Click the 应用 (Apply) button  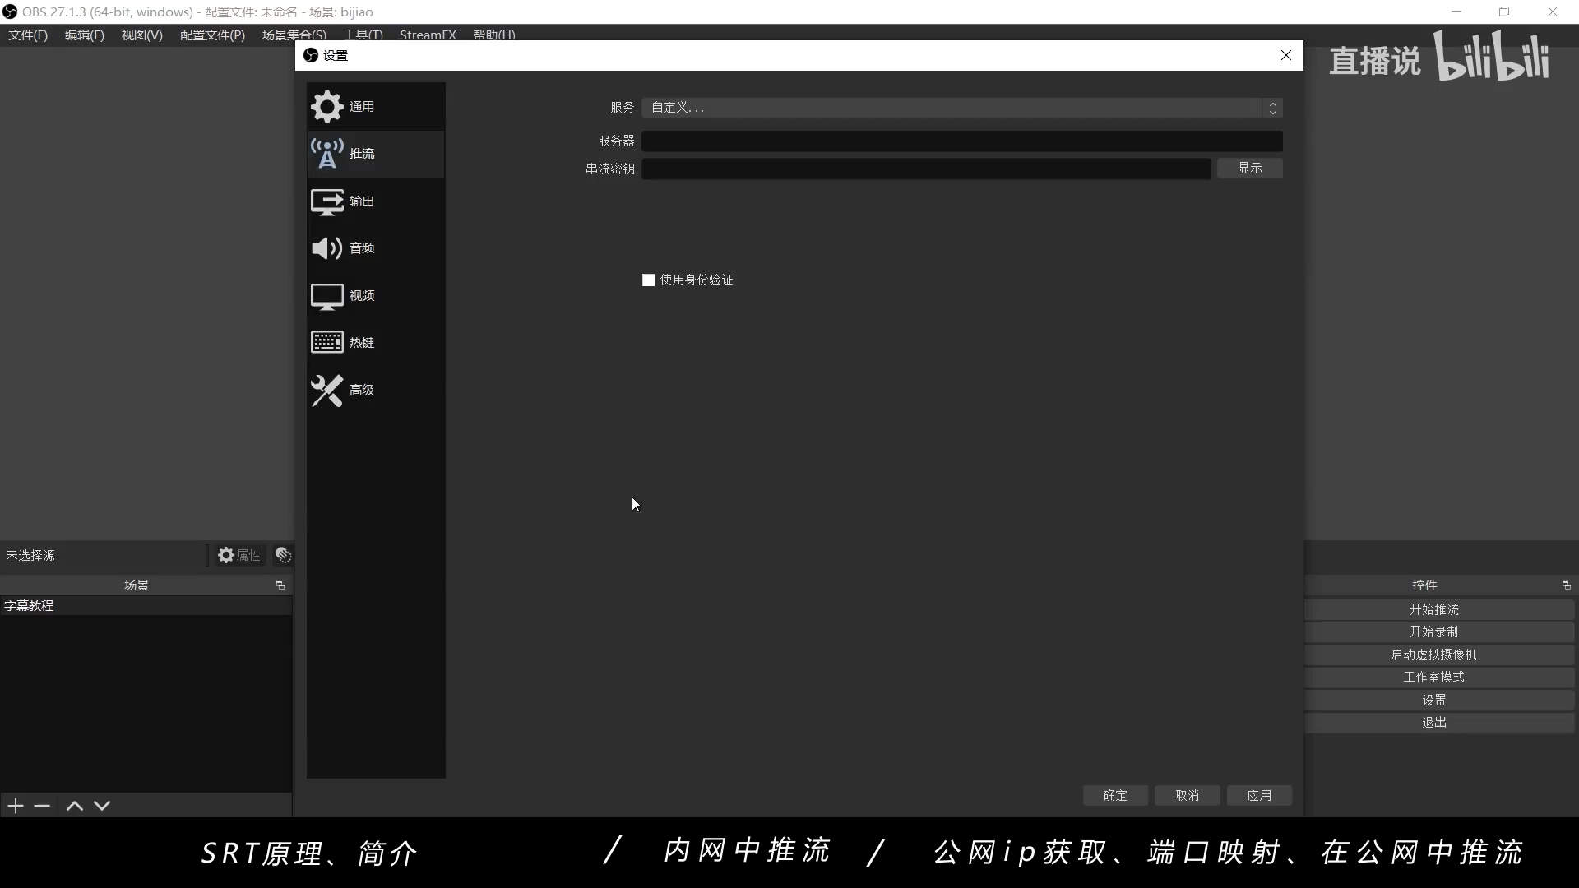pos(1258,795)
